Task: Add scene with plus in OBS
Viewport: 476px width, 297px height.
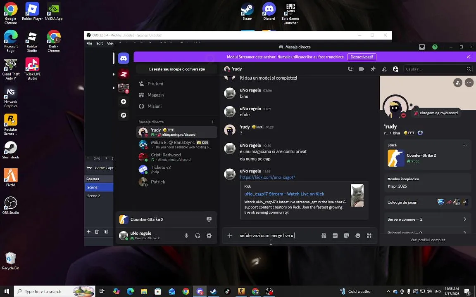Action: pyautogui.click(x=89, y=231)
